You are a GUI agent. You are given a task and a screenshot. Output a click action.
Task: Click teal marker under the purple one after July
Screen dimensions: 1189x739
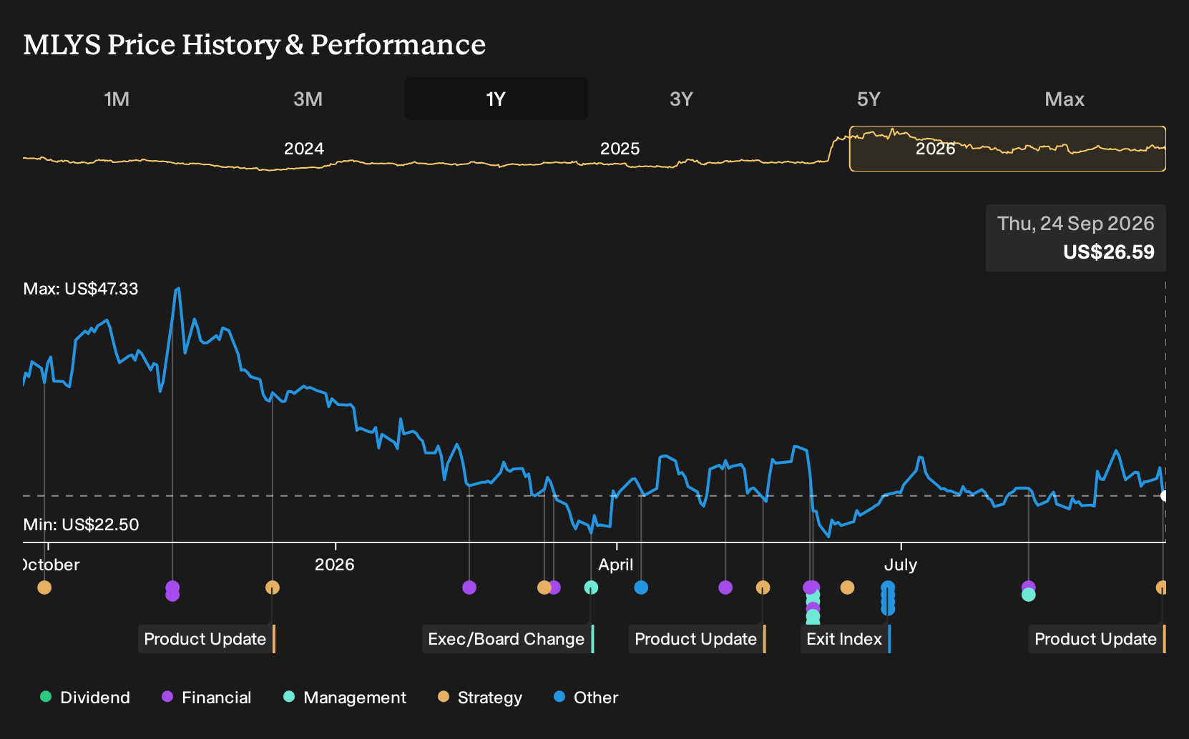click(x=1028, y=595)
